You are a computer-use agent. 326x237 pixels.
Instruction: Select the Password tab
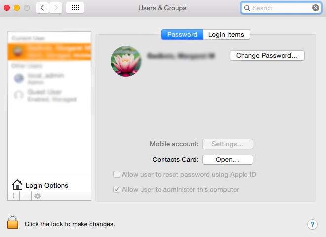click(x=182, y=35)
